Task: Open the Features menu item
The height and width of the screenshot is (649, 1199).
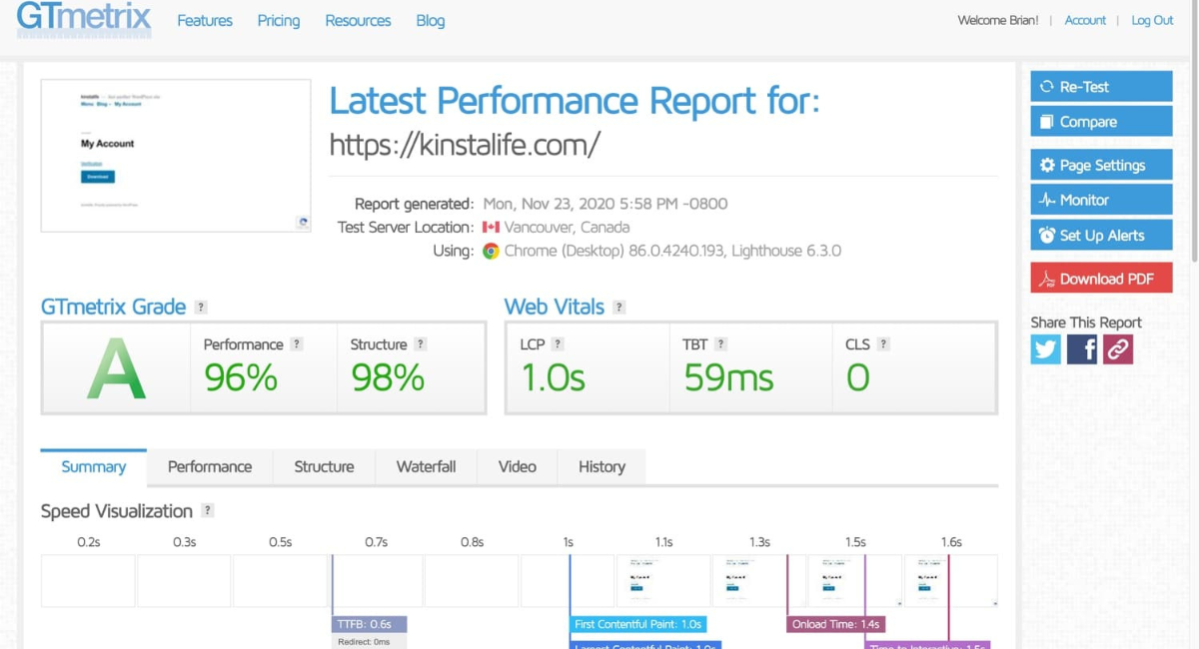Action: tap(205, 20)
